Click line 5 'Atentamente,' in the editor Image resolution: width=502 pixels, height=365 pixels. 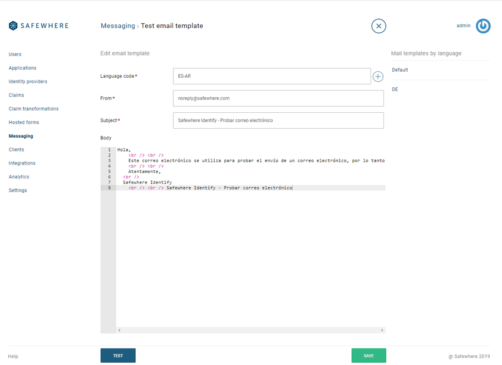click(144, 172)
